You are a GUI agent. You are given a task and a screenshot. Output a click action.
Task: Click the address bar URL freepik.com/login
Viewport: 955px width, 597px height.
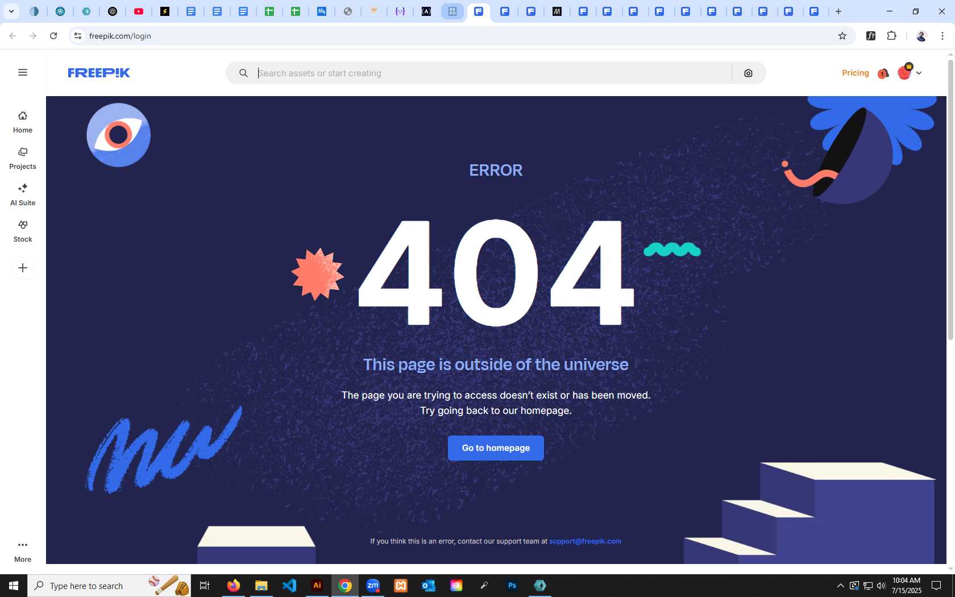click(x=120, y=36)
